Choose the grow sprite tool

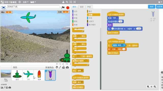coord(71,2)
